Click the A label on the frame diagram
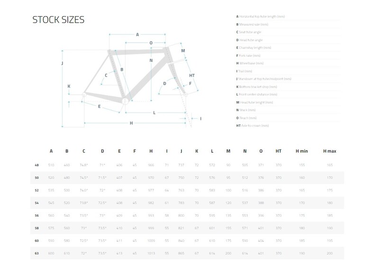Screen dimensions: 379x272 137,35
